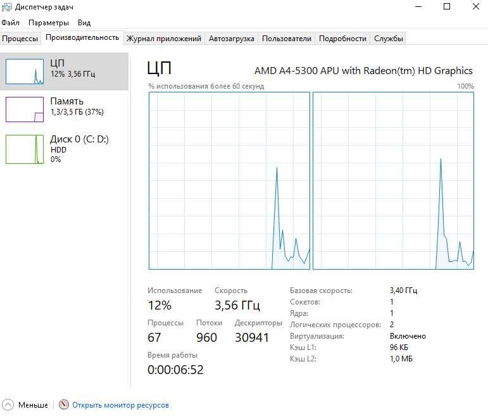Click the uptime value 0:00:06:52
Image resolution: width=488 pixels, height=419 pixels.
[175, 370]
